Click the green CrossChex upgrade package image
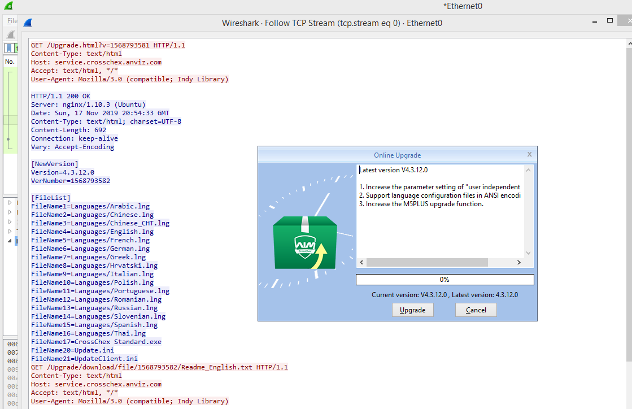The height and width of the screenshot is (409, 632). point(305,242)
